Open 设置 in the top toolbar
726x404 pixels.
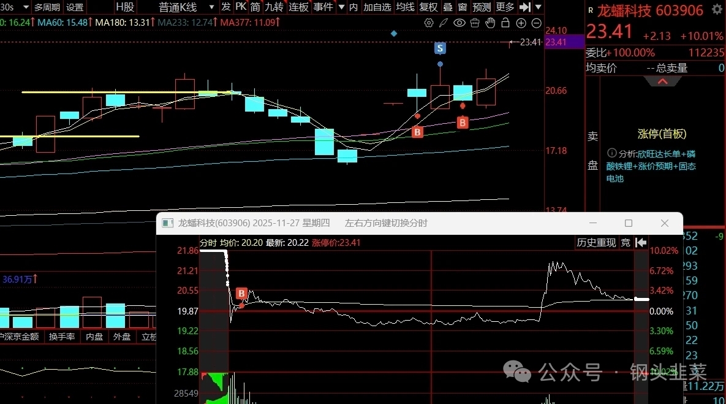pos(75,7)
